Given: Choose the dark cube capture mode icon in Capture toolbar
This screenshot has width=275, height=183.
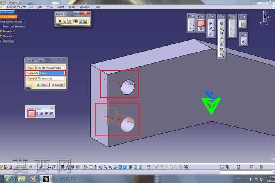Looking at the screenshot, I should (76, 21).
